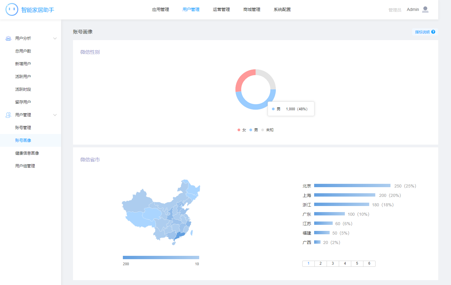Click the help question mark icon
Viewport: 451px width, 285px height.
click(433, 32)
